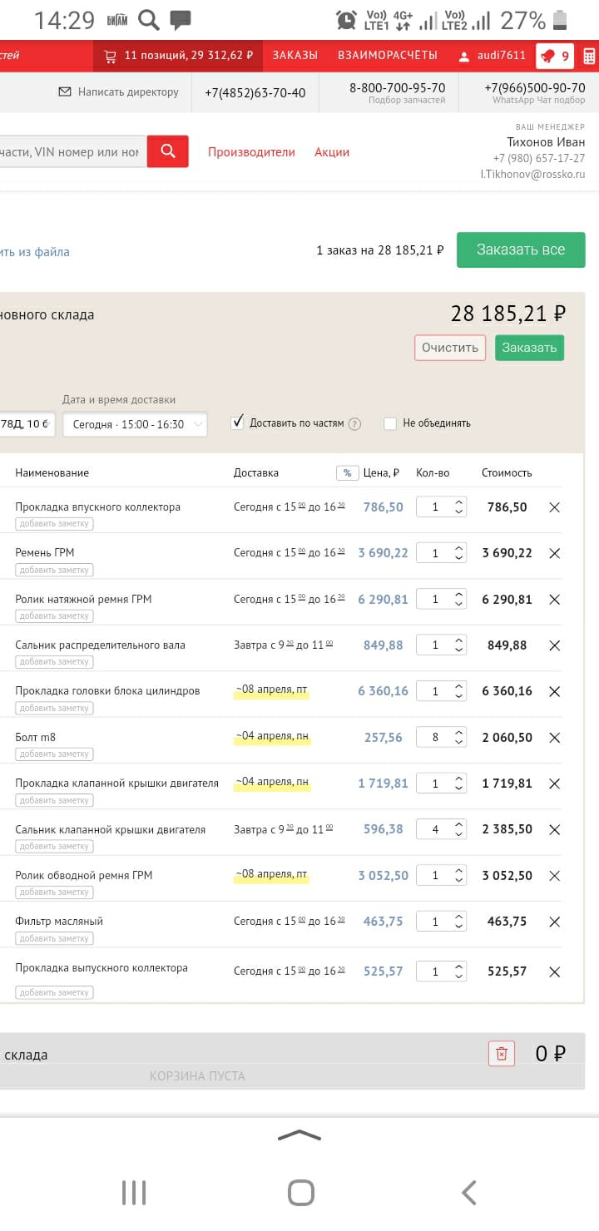Viewport: 599px width, 1231px height.
Task: Tap Android recent apps button
Action: click(x=134, y=1193)
